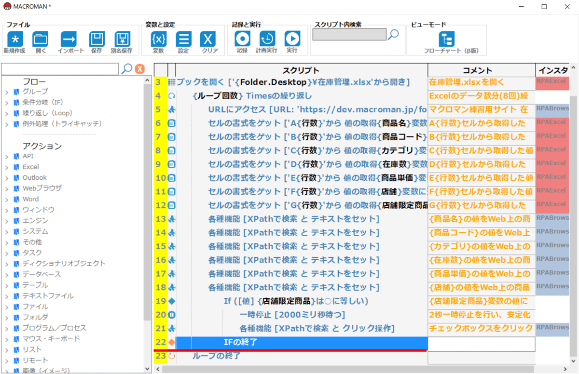Select the ディクショナリオブジェクト tree item

[64, 264]
